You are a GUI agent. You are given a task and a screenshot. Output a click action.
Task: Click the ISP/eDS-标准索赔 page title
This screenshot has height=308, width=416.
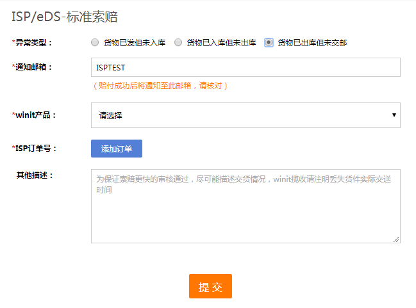click(x=65, y=17)
